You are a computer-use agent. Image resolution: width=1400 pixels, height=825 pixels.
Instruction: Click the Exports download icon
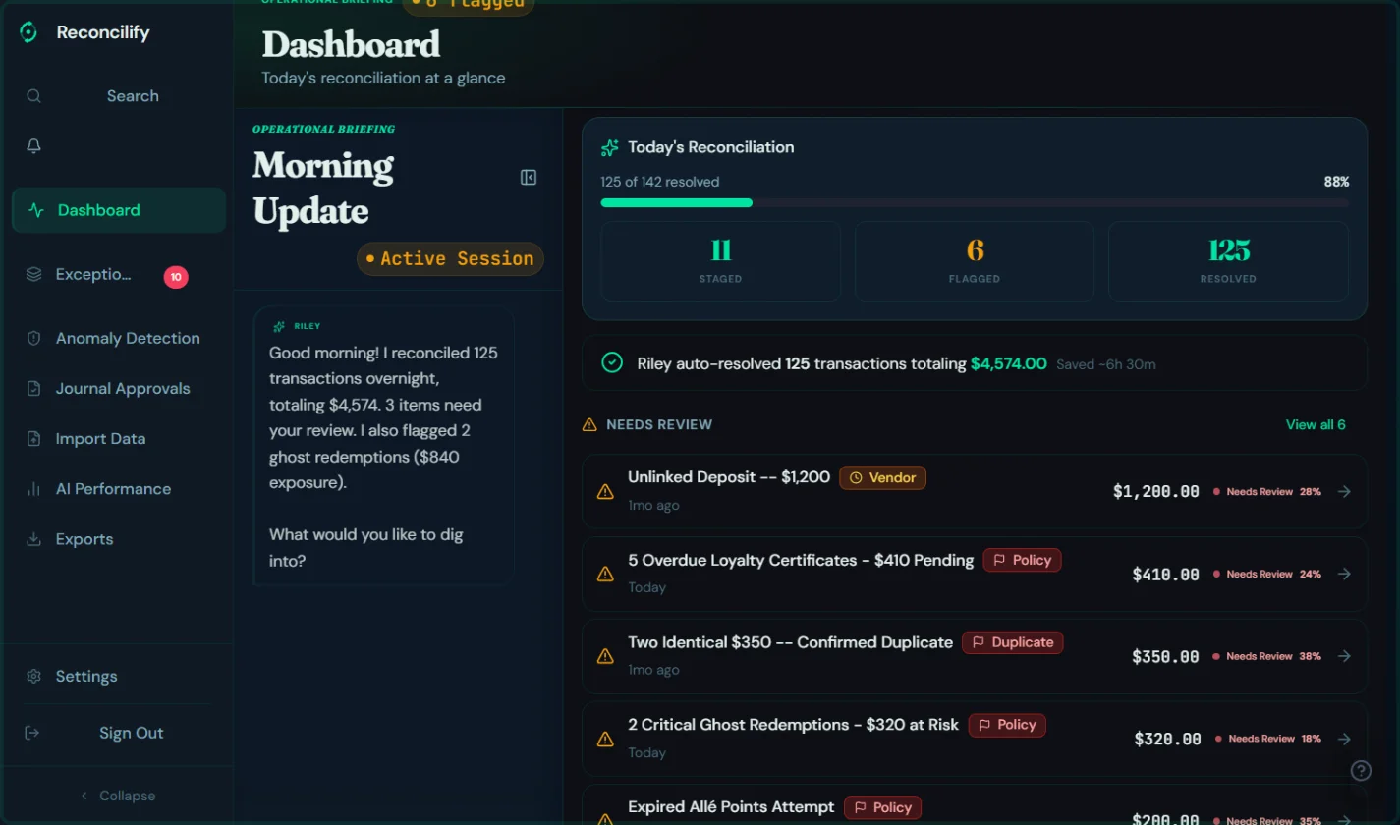[x=34, y=539]
